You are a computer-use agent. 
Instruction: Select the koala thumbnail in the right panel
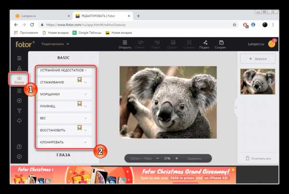pyautogui.click(x=258, y=81)
